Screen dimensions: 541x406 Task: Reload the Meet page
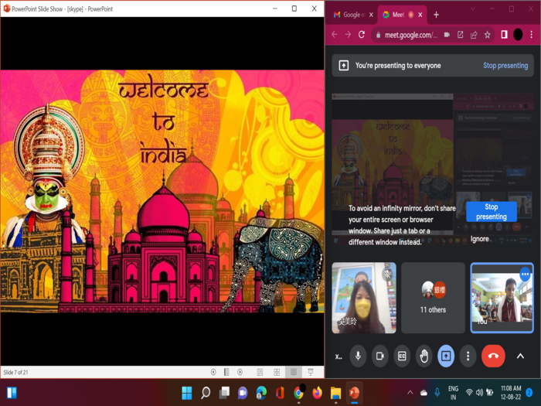click(361, 35)
